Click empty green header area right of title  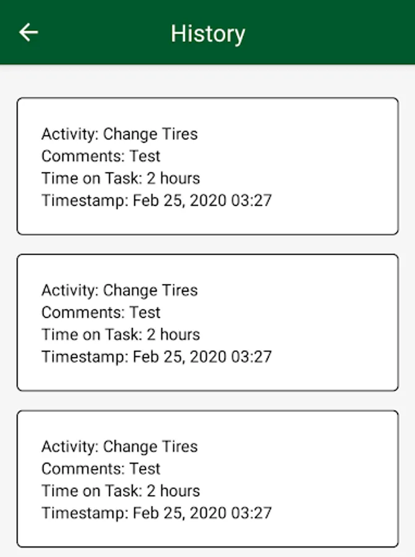pos(334,33)
